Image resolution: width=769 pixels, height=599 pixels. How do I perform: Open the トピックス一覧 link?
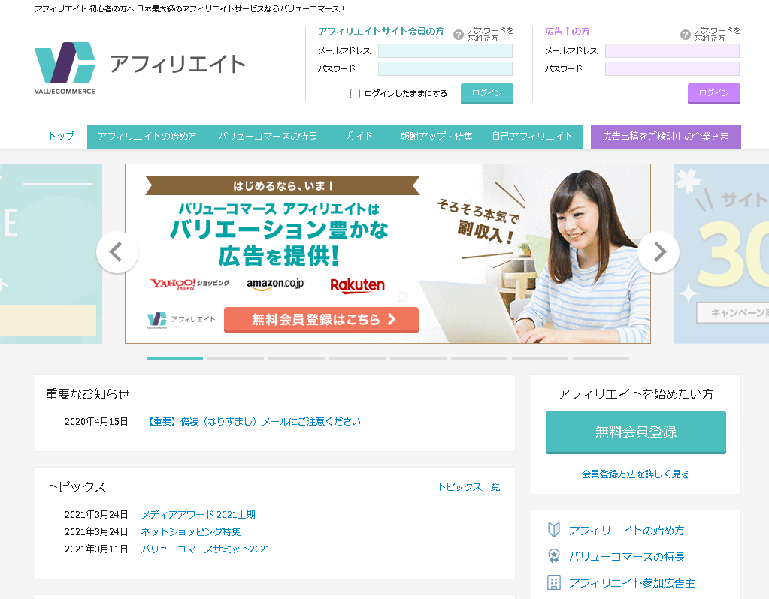(x=469, y=487)
